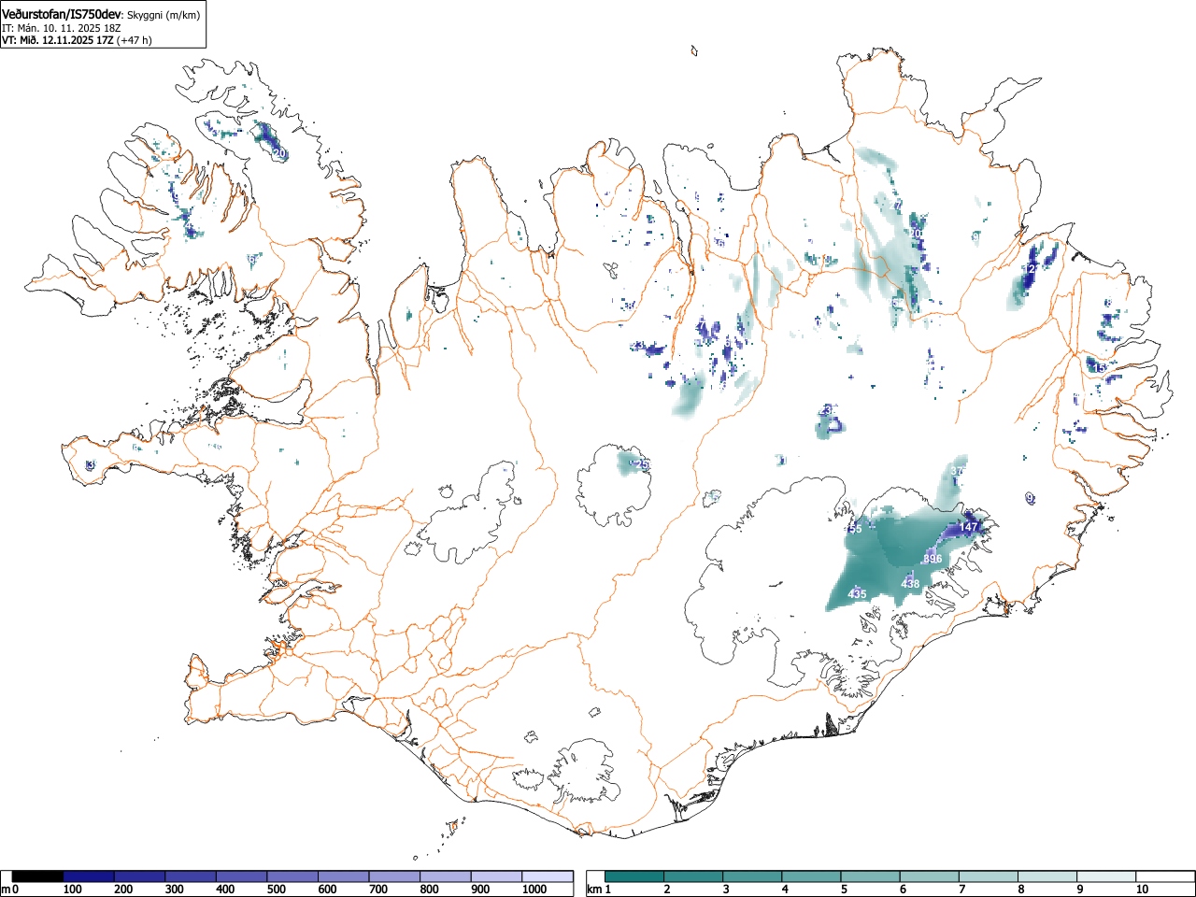Pick the 300–400 m legend swatch
1196x897 pixels.
191,876
